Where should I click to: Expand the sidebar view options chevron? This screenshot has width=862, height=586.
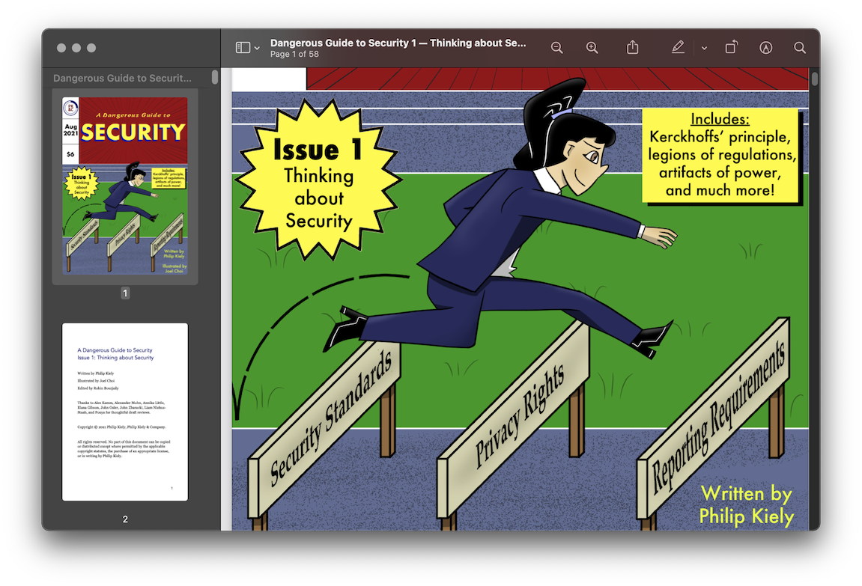tap(257, 49)
